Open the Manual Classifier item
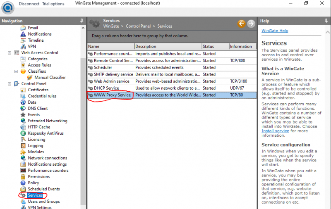 pyautogui.click(x=50, y=78)
